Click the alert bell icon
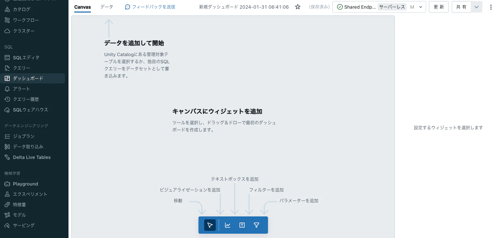The height and width of the screenshot is (238, 500). (x=7, y=89)
